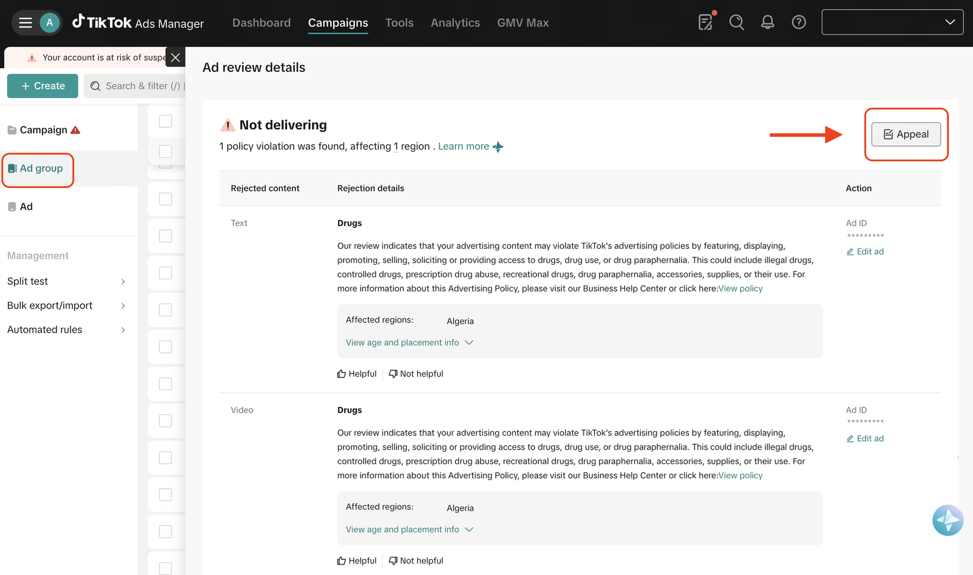Screen dimensions: 973x575
Task: Go to the Dashboard tab
Action: coord(261,23)
